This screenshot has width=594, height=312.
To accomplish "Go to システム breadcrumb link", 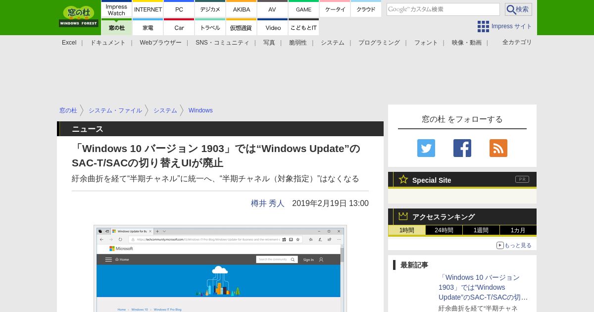I will [x=165, y=110].
